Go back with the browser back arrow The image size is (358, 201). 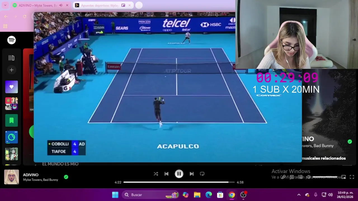click(x=6, y=16)
